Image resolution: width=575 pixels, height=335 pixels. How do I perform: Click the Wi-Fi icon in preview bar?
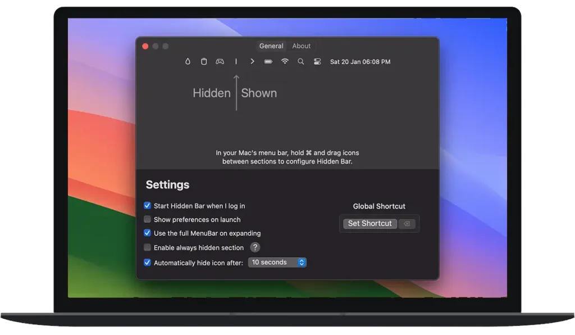285,61
